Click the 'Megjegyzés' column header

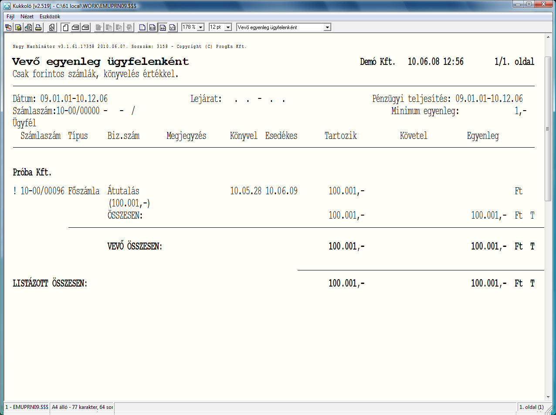[x=186, y=136]
